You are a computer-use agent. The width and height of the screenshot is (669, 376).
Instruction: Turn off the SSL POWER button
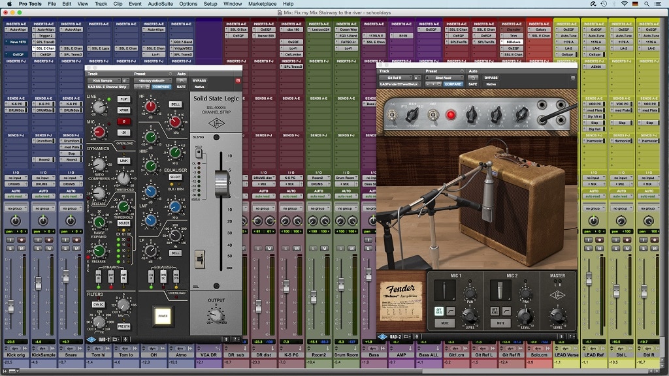coord(163,316)
